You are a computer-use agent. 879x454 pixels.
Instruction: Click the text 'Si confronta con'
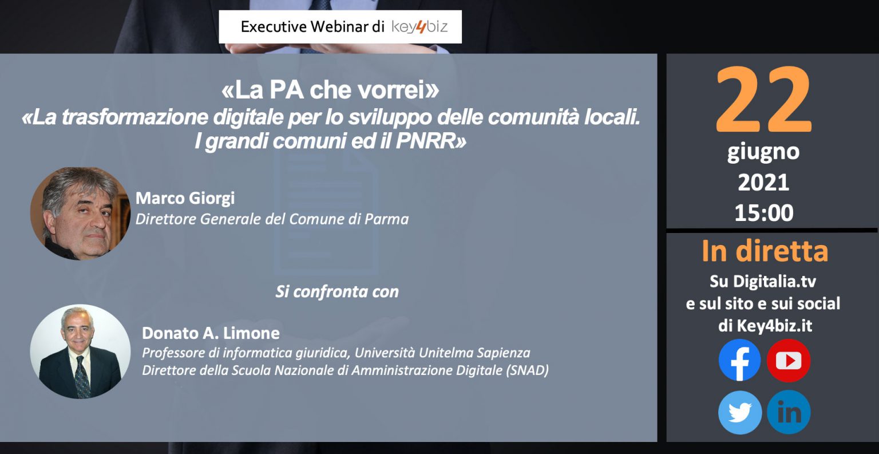pyautogui.click(x=337, y=291)
